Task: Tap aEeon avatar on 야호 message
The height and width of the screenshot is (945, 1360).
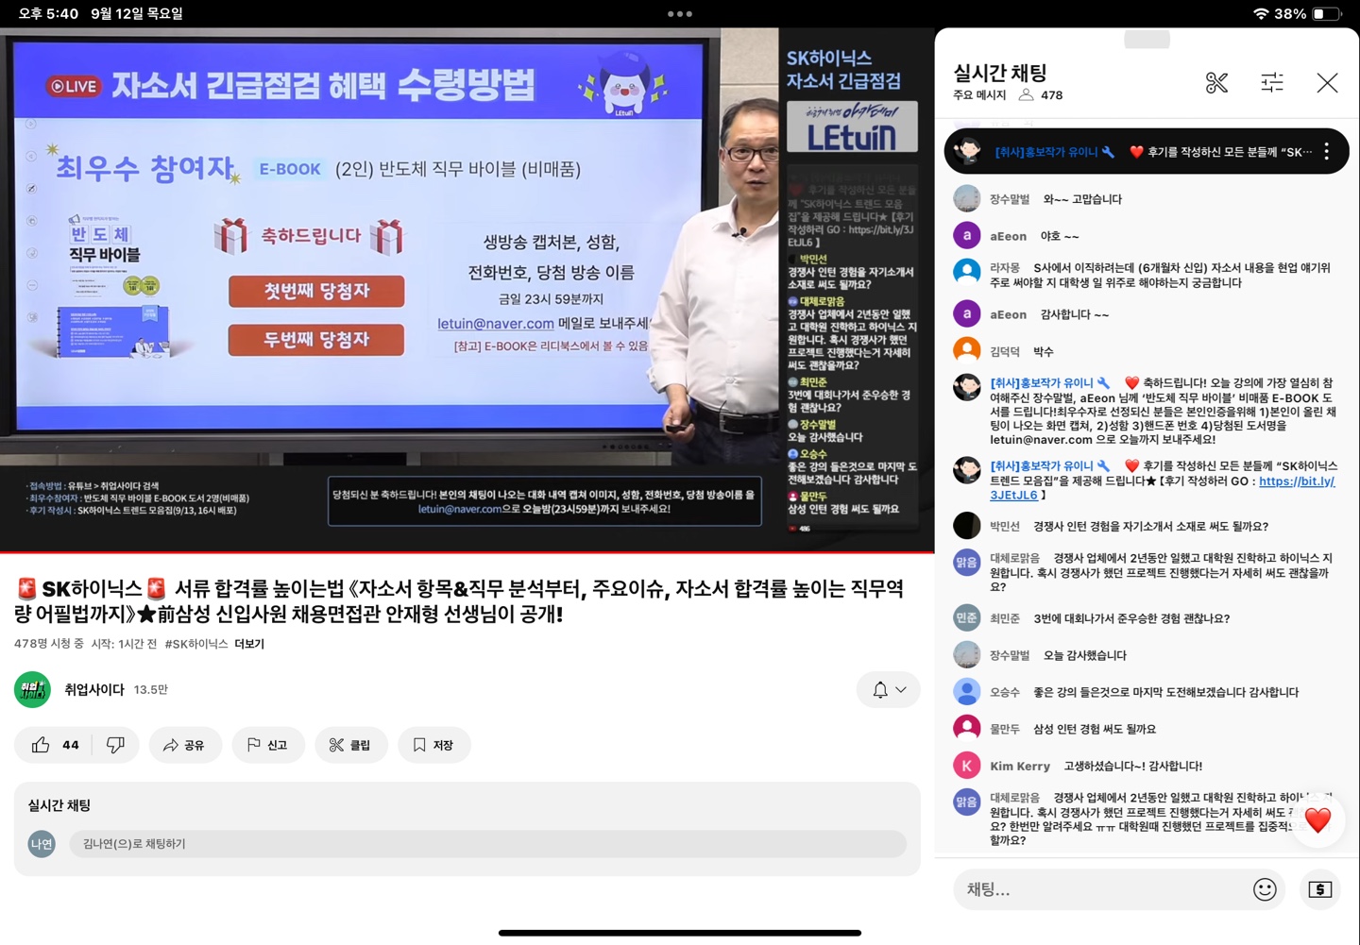Action: pos(966,235)
